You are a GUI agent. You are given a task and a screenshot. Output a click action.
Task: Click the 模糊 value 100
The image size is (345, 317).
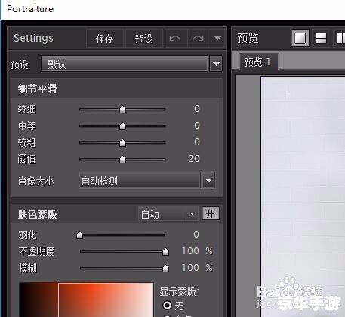point(190,268)
